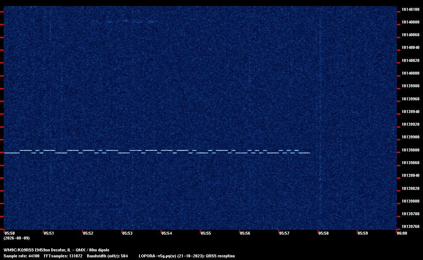Click the 05:50 time axis label
The image size is (423, 260).
click(10, 233)
